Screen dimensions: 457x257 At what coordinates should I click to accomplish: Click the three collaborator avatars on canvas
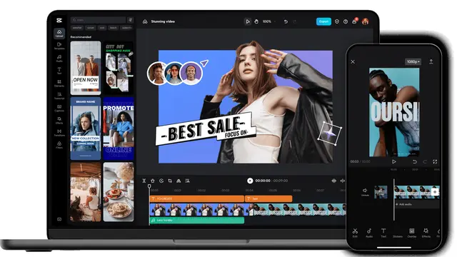coord(174,73)
